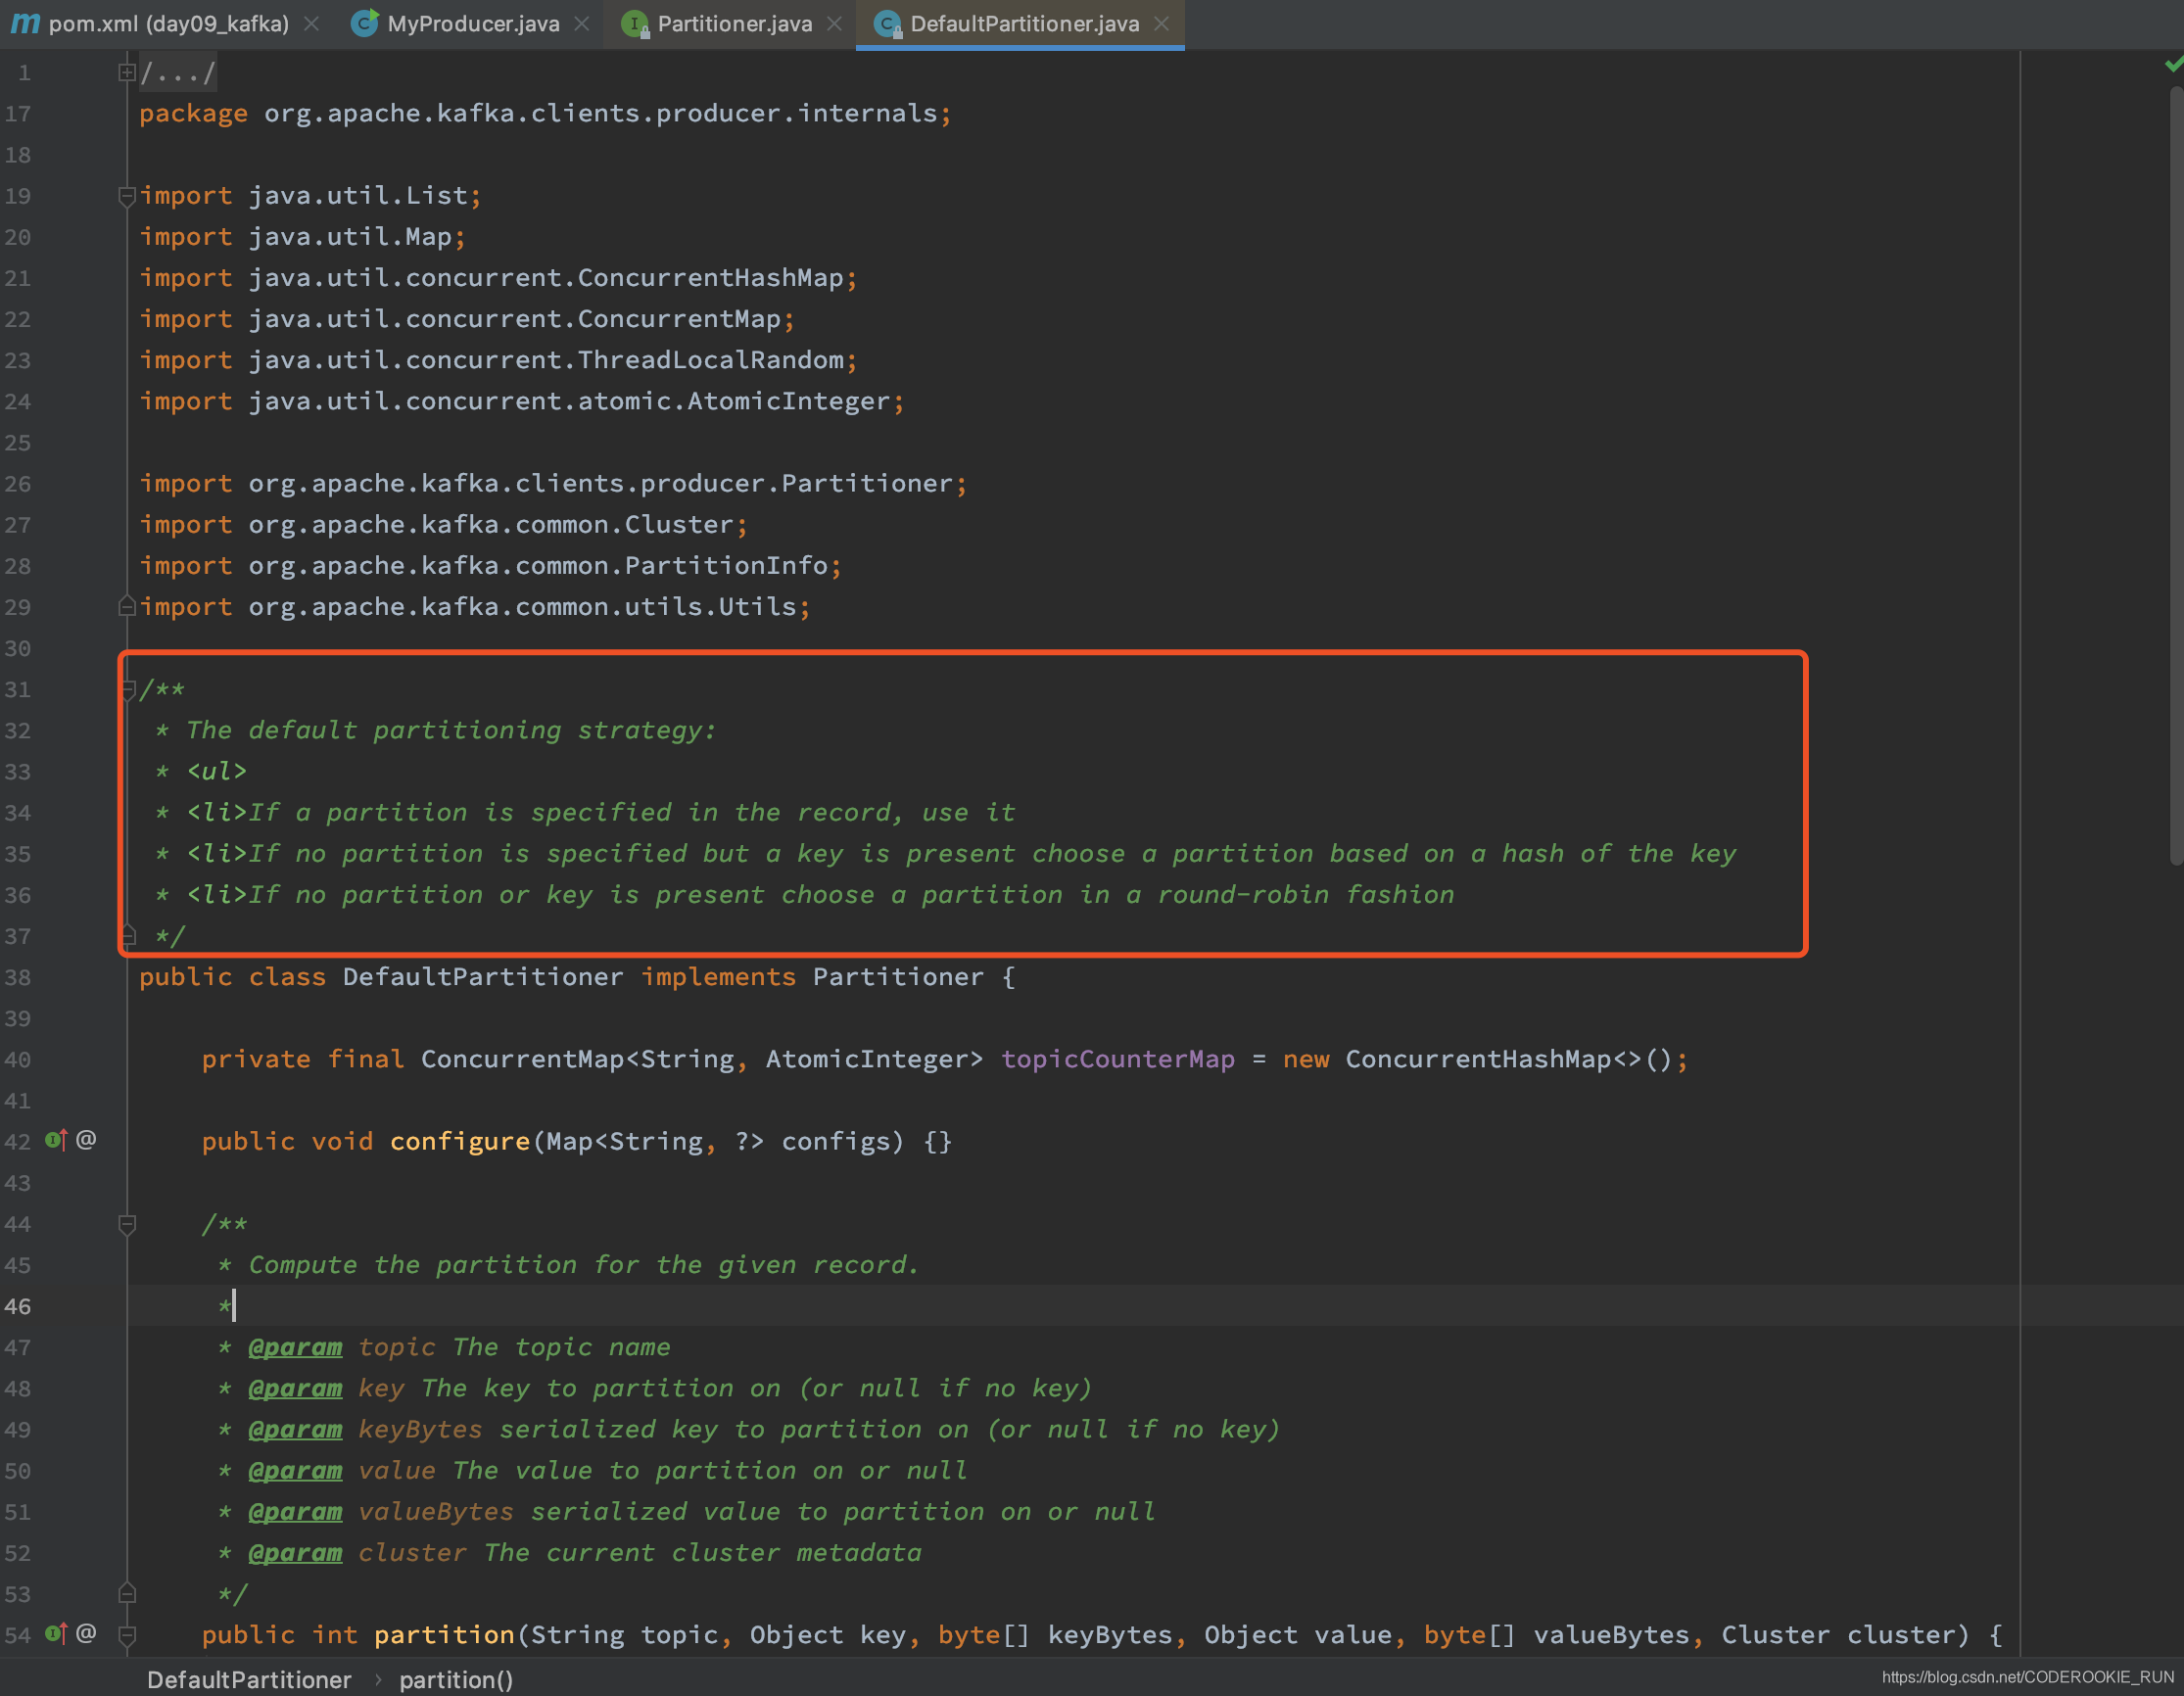The height and width of the screenshot is (1696, 2184).
Task: Close the MyProducer.java tab
Action: [x=582, y=23]
